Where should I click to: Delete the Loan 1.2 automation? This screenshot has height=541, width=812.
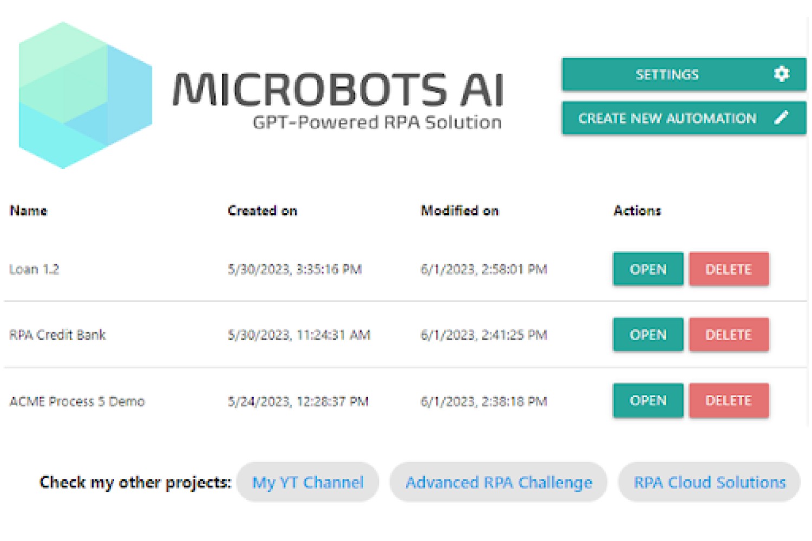[729, 269]
